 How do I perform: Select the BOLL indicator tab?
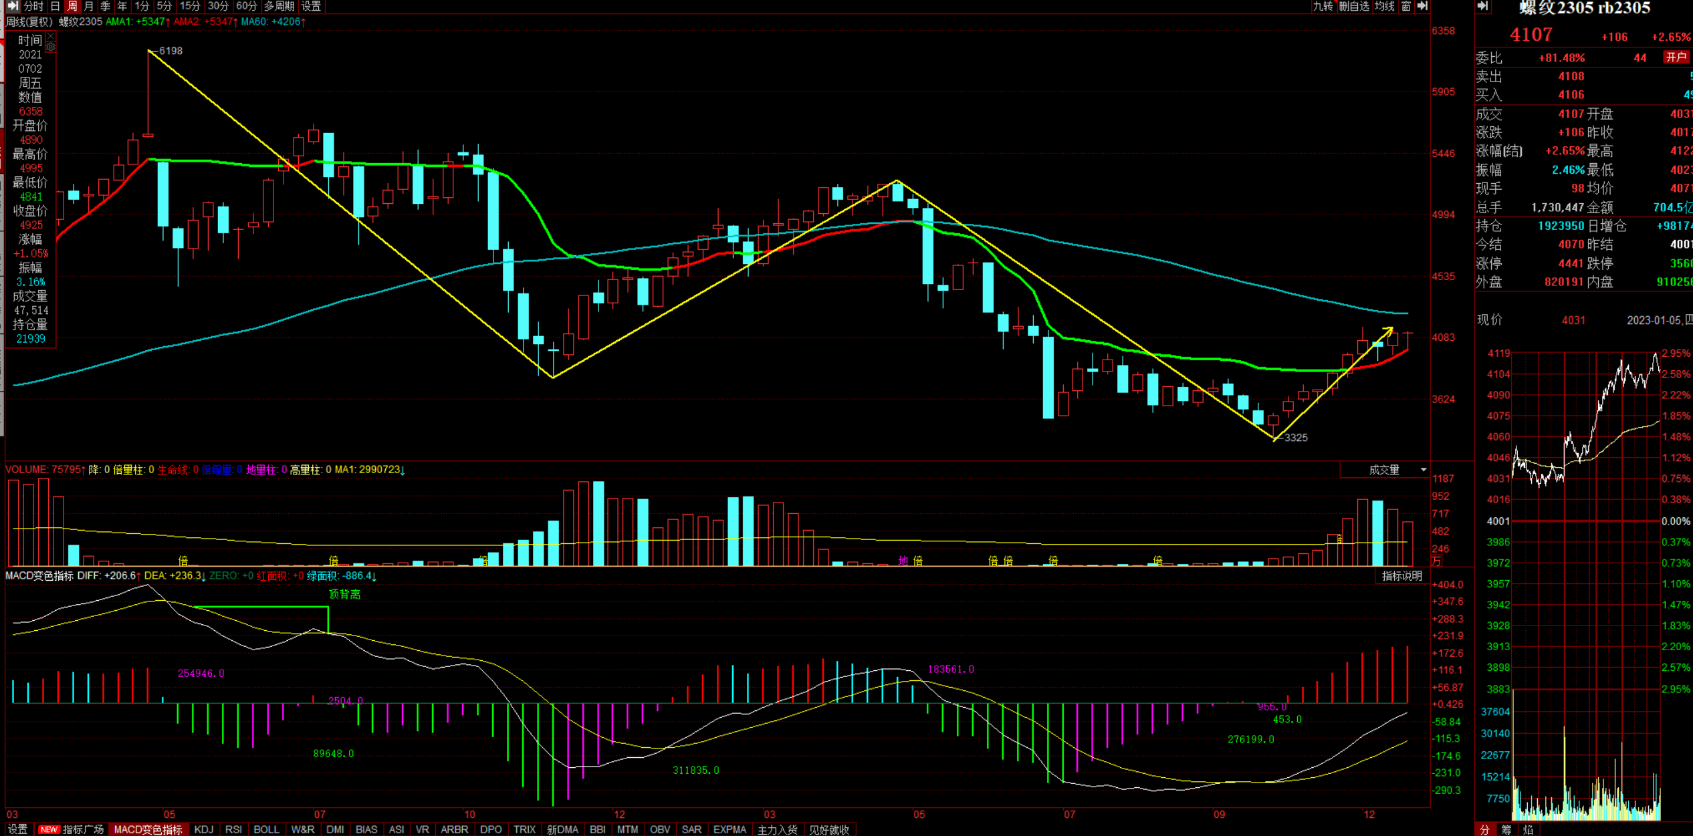click(266, 829)
